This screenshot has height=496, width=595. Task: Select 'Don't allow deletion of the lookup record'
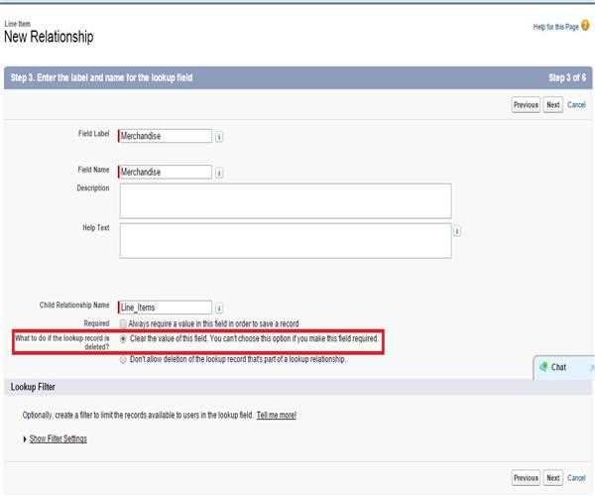(x=123, y=359)
